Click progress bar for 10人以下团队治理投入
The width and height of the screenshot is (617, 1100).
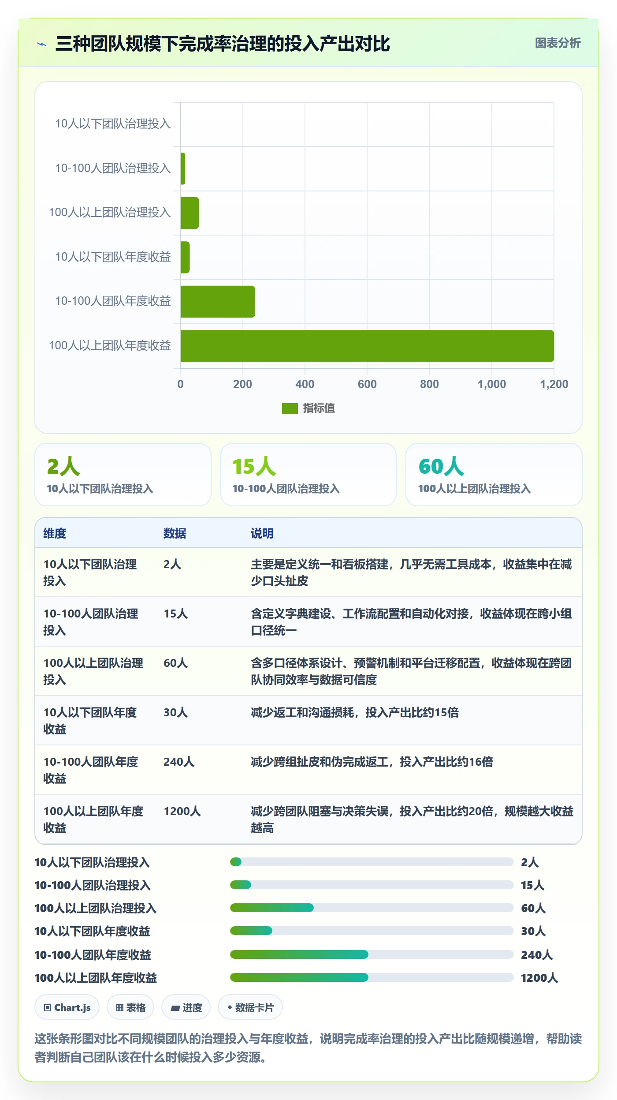point(372,862)
